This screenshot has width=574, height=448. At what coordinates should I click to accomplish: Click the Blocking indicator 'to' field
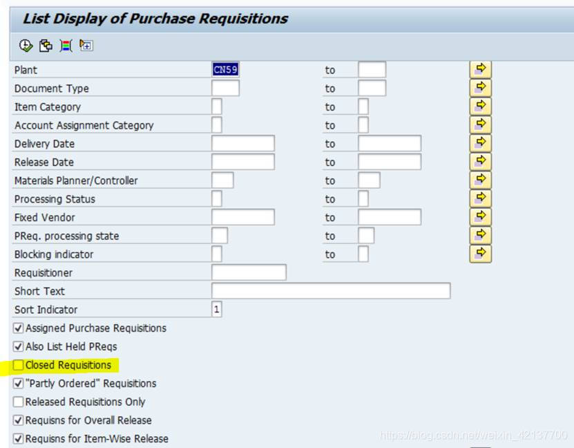[363, 254]
